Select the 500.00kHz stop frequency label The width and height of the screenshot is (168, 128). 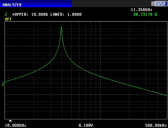(x=156, y=125)
